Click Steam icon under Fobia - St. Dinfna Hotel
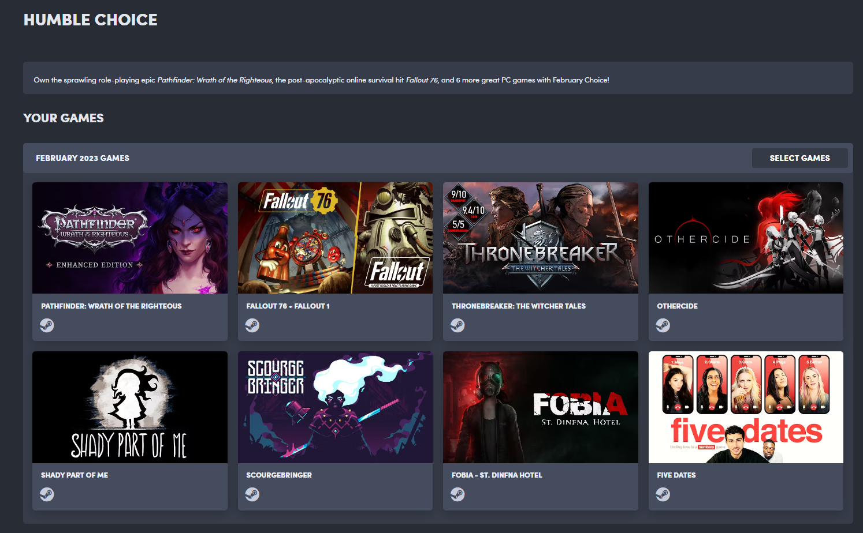This screenshot has height=533, width=863. click(457, 494)
